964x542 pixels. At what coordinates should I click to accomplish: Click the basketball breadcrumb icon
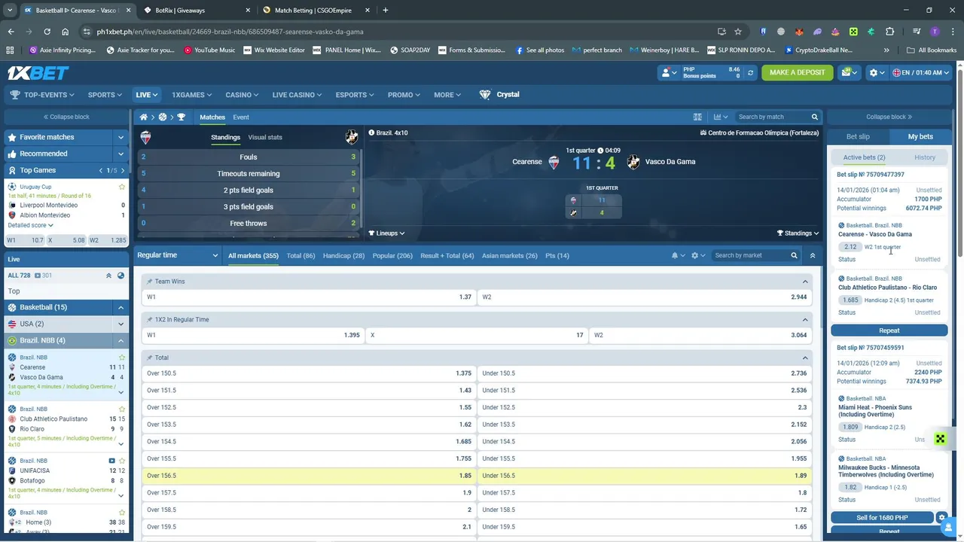(x=162, y=117)
